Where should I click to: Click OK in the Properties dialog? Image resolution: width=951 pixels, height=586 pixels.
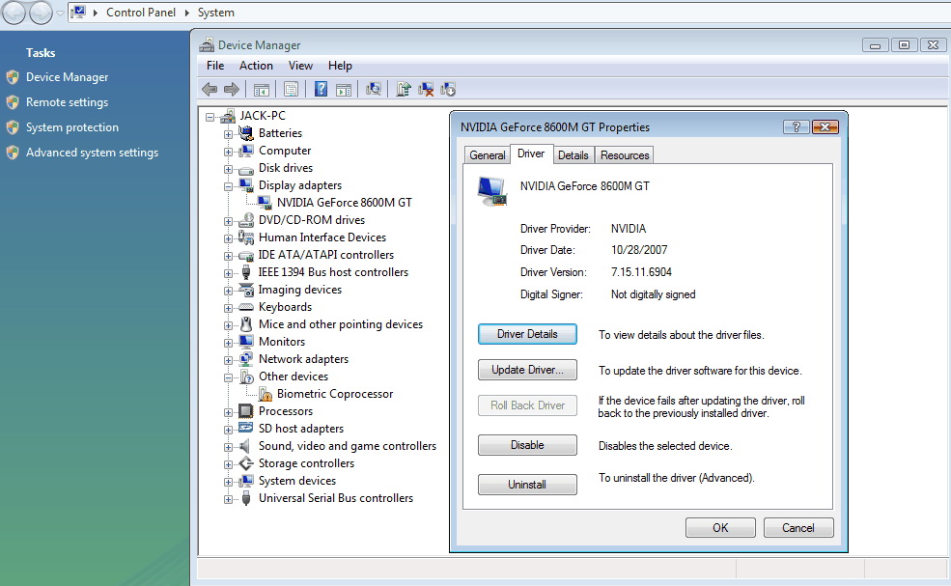[x=720, y=528]
